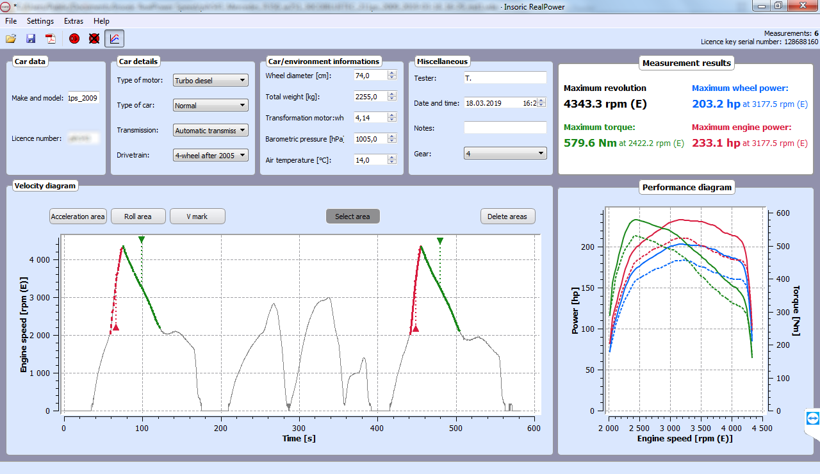820x474 pixels.
Task: Click the TeamViewer side tab icon
Action: pyautogui.click(x=813, y=418)
